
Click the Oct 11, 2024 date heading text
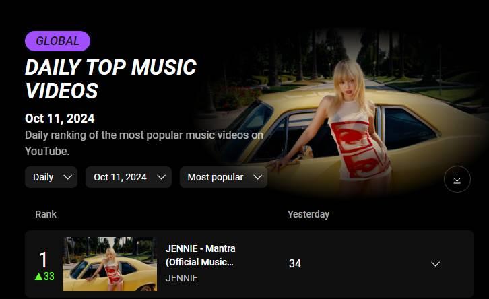(x=59, y=119)
